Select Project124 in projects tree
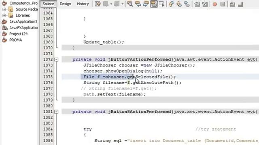This screenshot has height=145, width=259. pos(18,34)
